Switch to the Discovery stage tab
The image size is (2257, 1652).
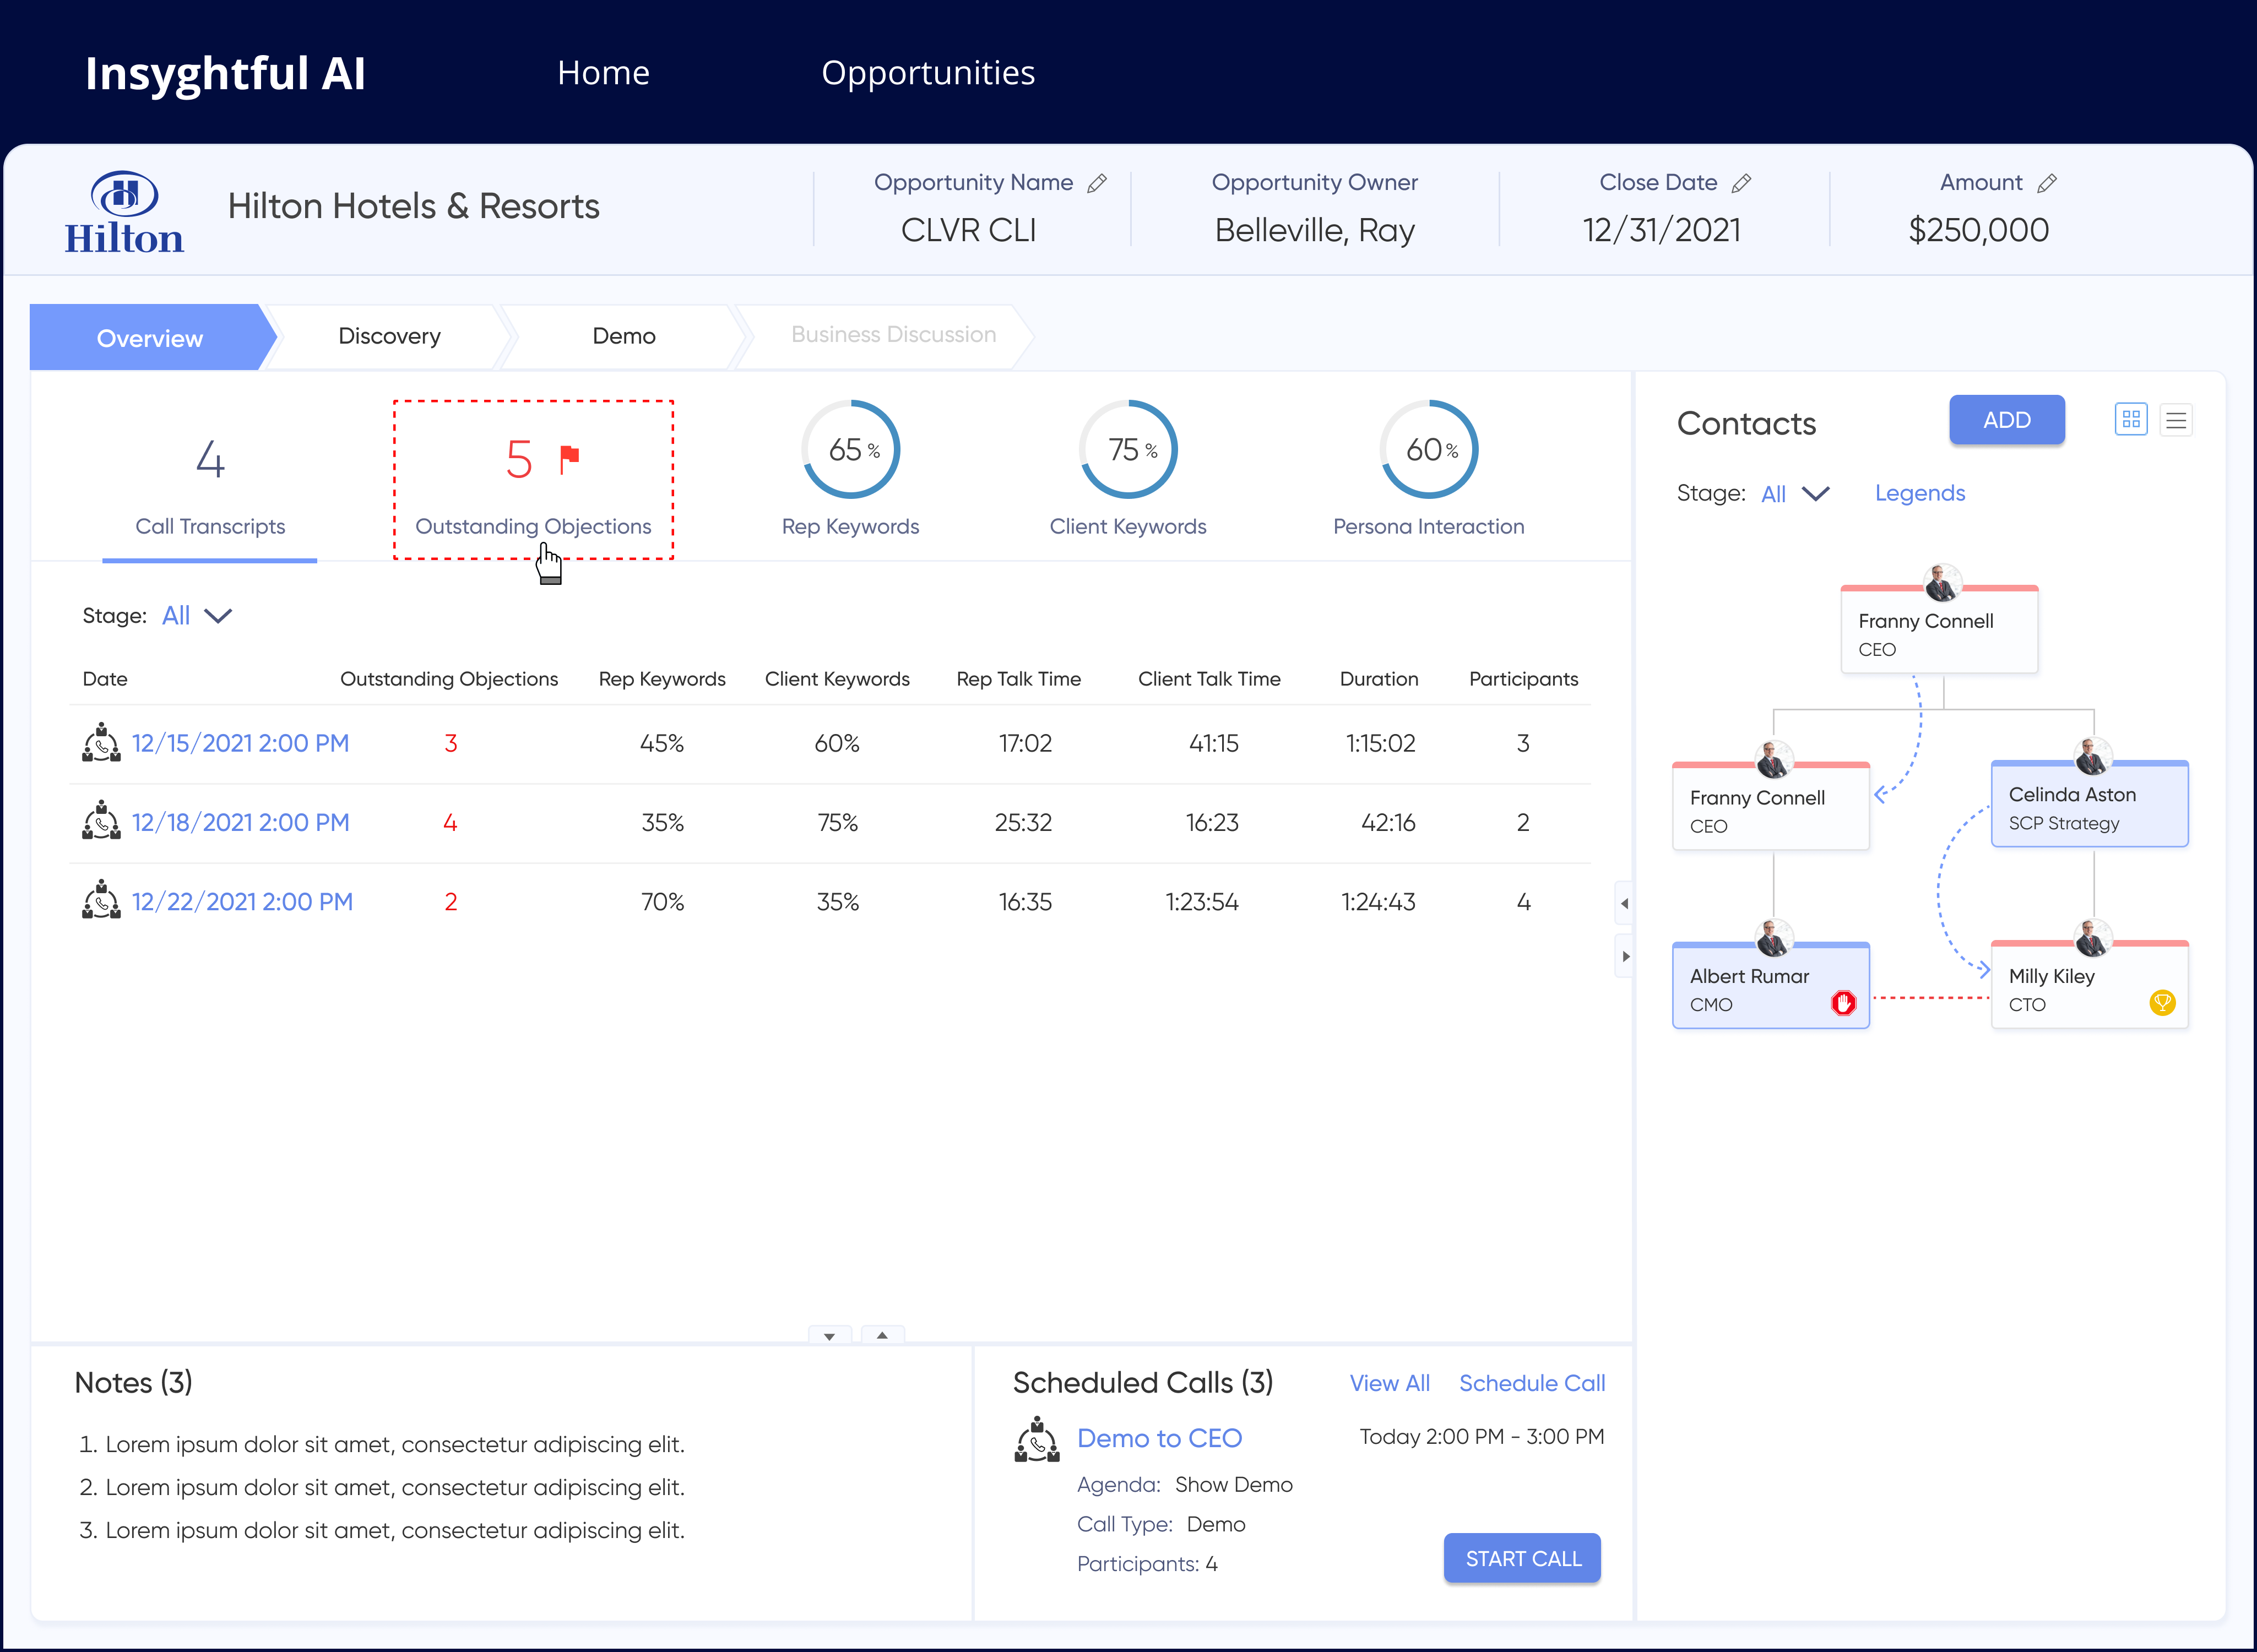pos(389,336)
